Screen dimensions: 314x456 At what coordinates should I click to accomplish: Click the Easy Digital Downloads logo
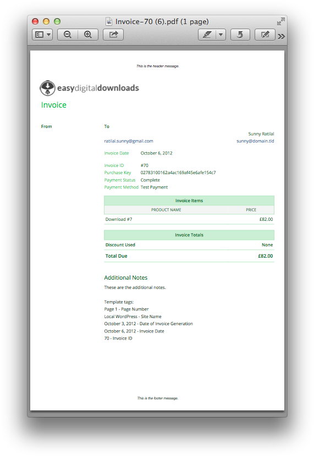tap(89, 88)
